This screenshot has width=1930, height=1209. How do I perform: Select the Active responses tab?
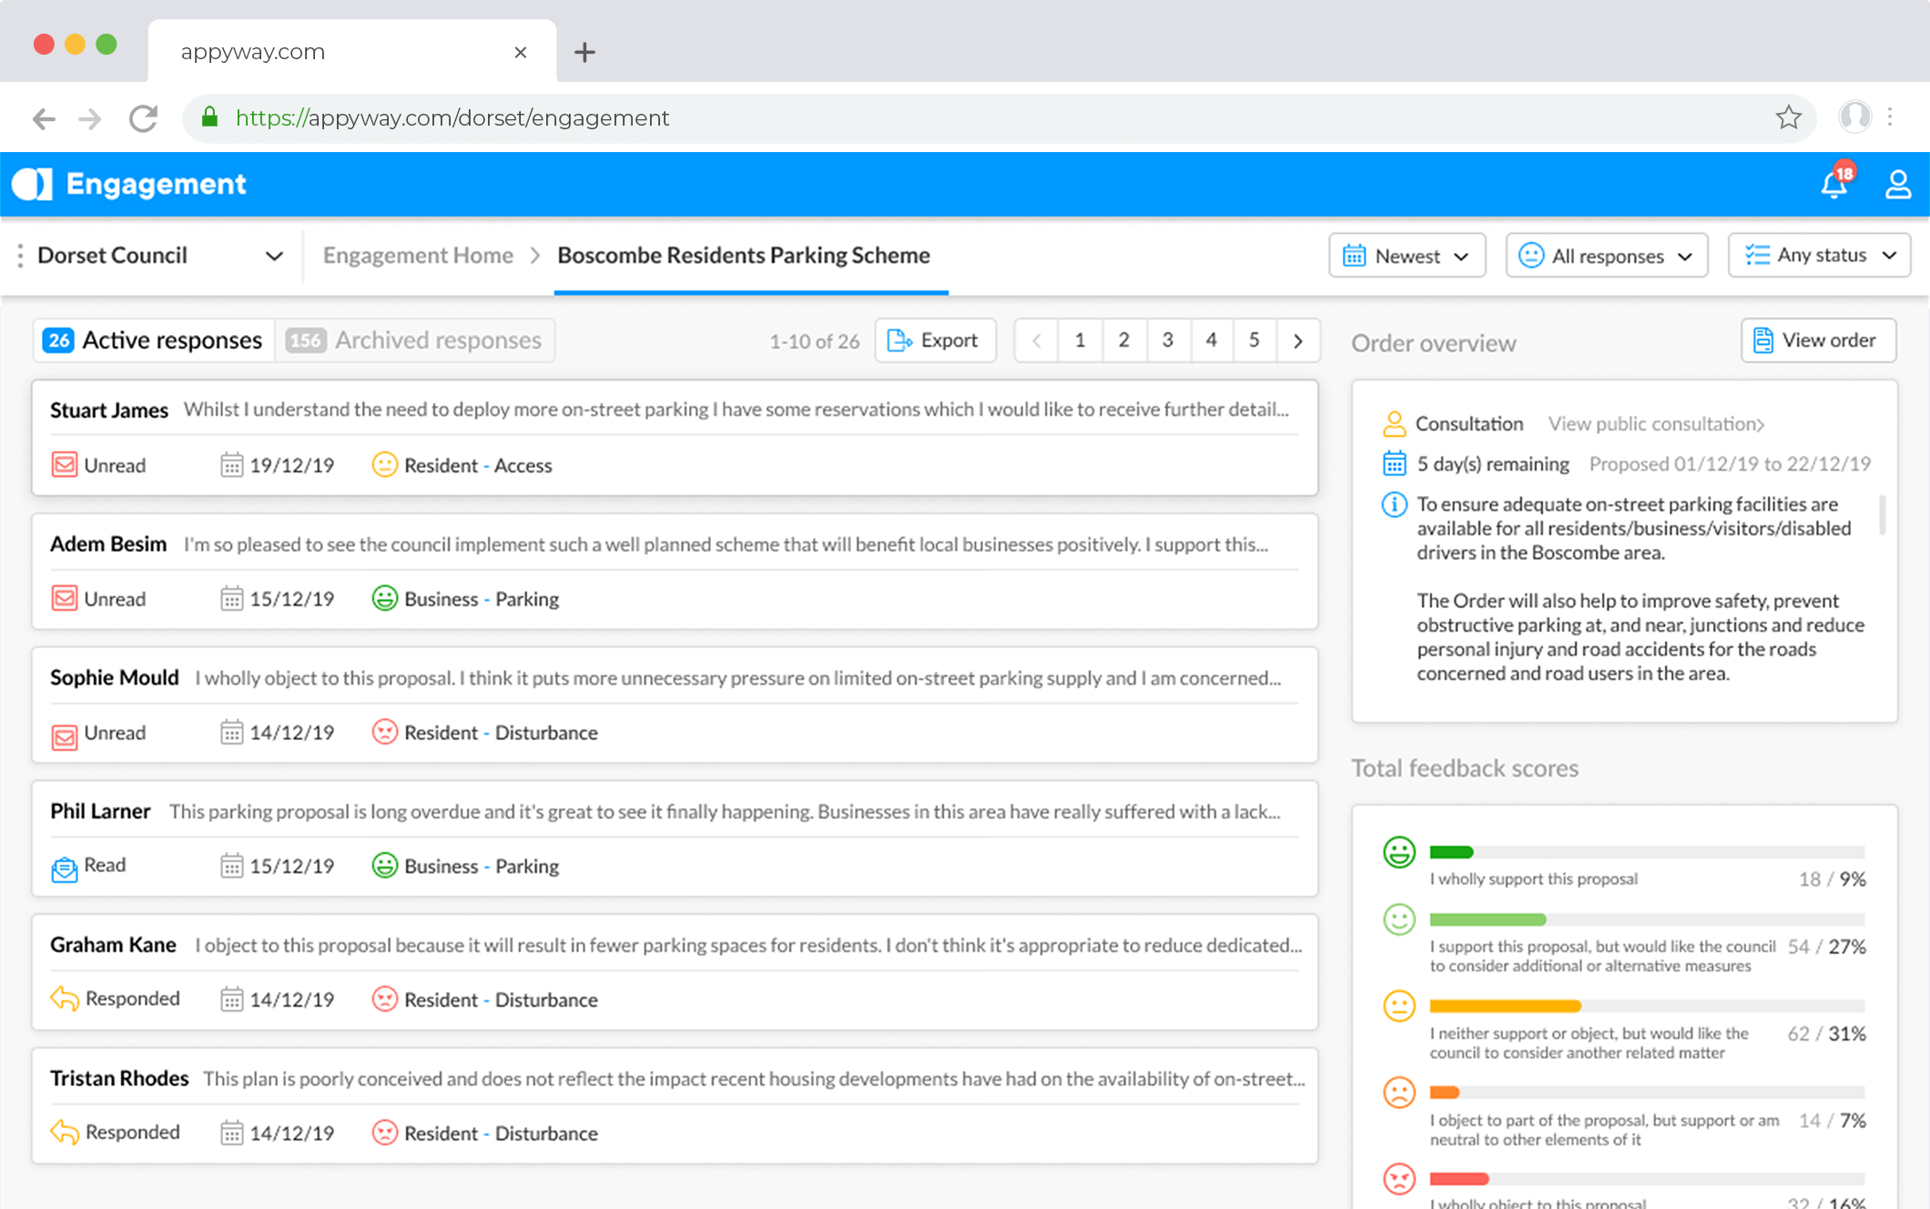[x=153, y=340]
